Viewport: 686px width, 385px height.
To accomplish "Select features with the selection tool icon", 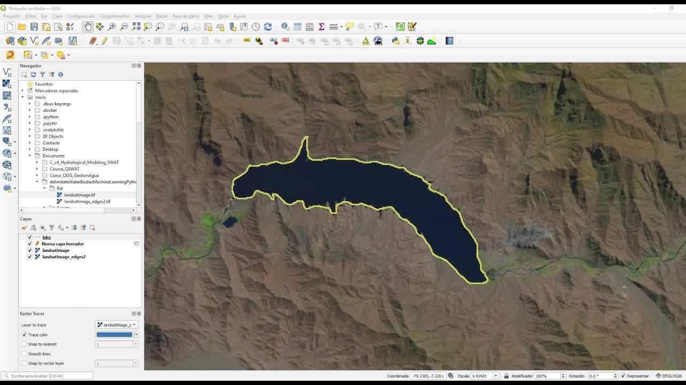I will tap(28, 55).
